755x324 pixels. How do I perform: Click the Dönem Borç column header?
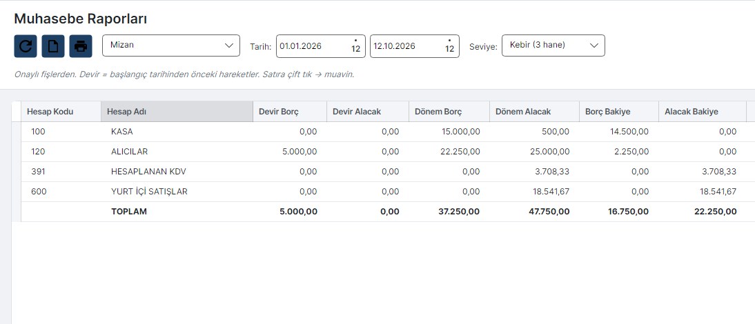coord(449,112)
